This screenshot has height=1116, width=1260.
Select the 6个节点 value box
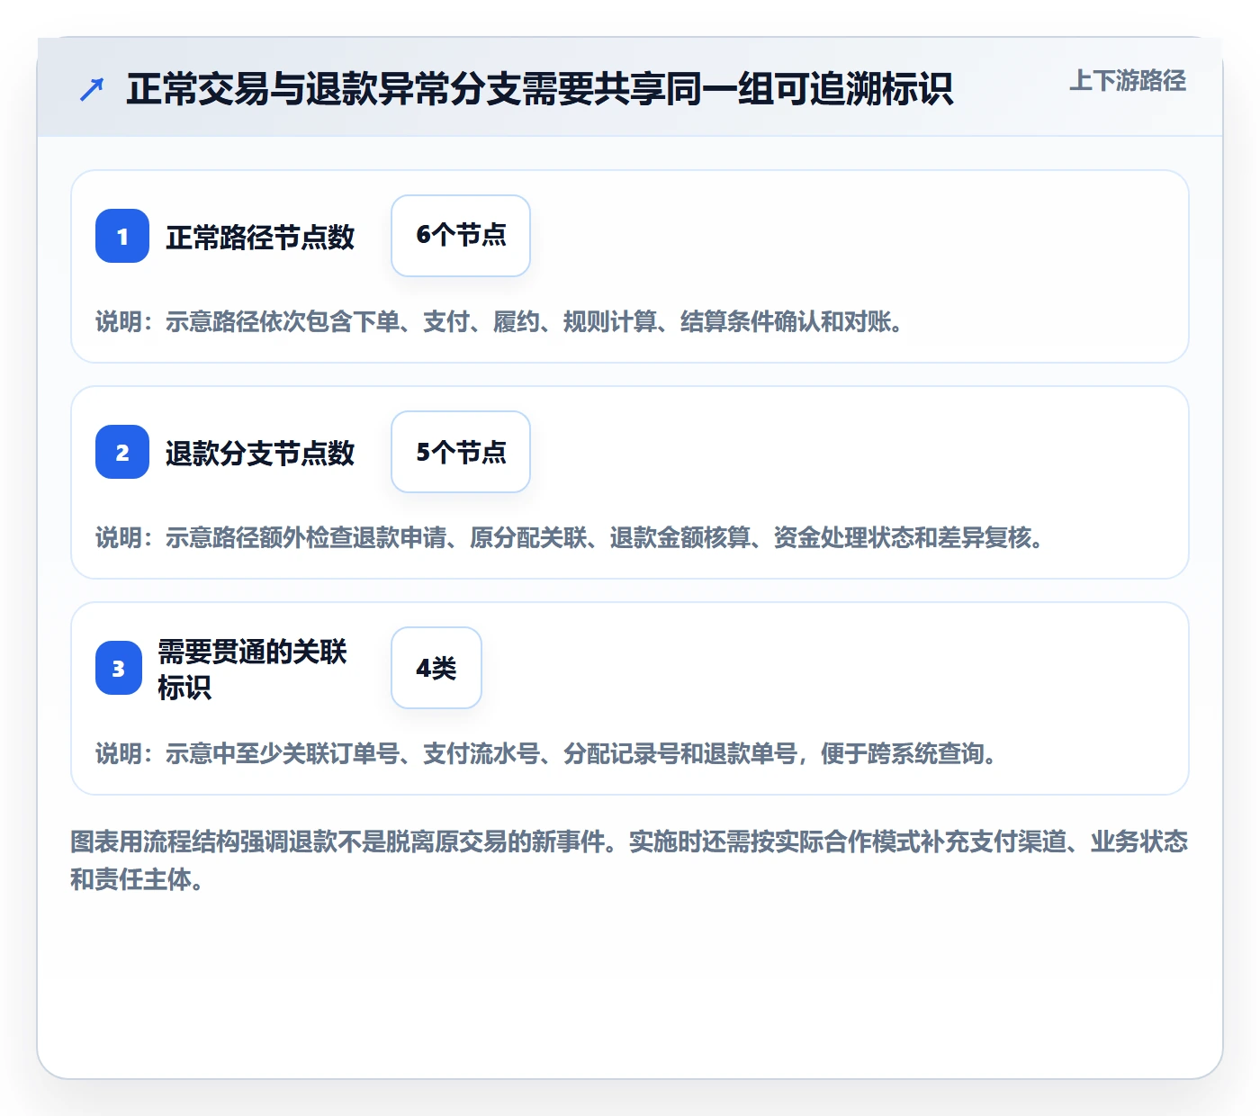pos(461,236)
